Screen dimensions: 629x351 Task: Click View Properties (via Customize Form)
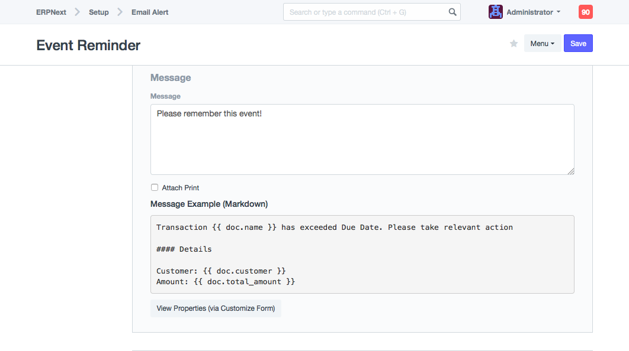216,308
